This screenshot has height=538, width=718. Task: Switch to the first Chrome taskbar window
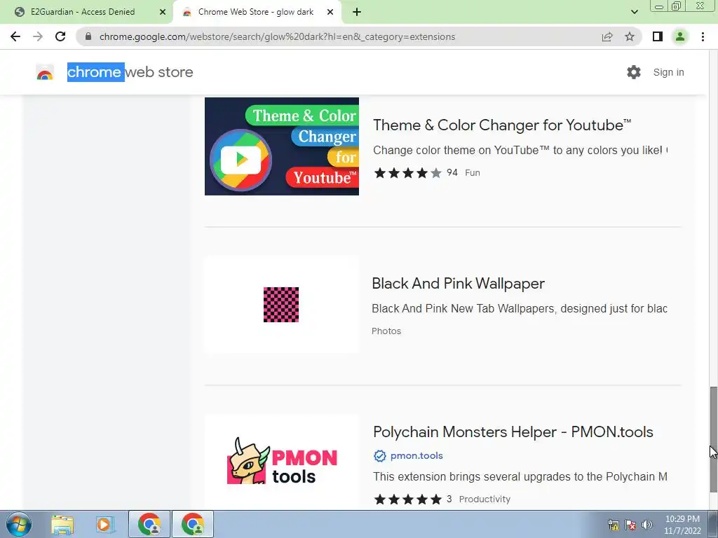point(149,524)
